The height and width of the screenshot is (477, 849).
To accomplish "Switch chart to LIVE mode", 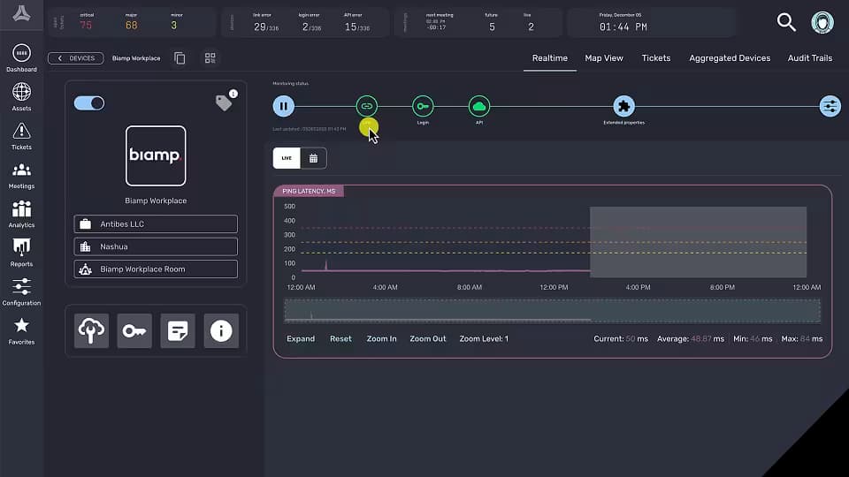I will [287, 158].
